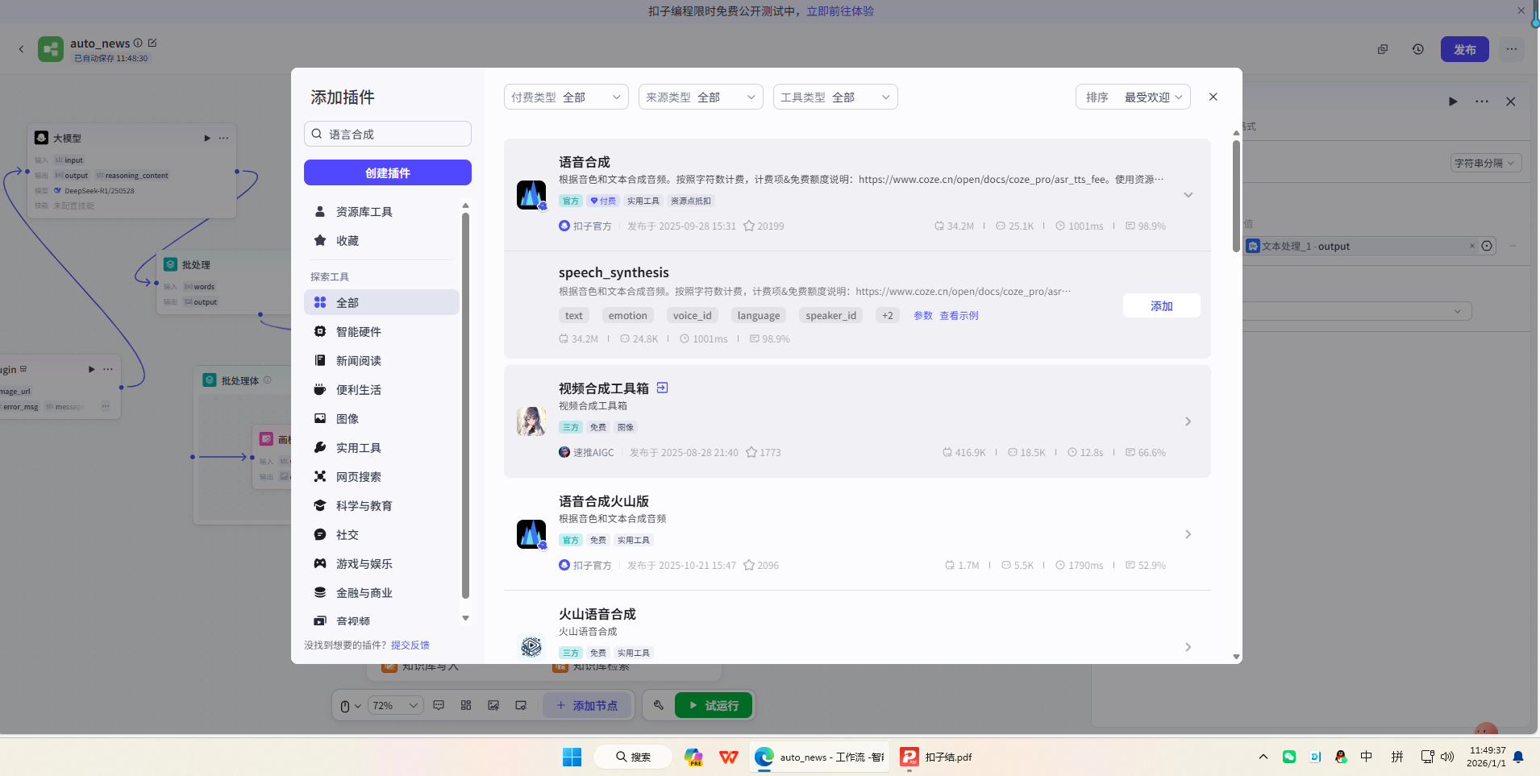Open the 付费类型 filter dropdown
This screenshot has height=776, width=1540.
[565, 97]
